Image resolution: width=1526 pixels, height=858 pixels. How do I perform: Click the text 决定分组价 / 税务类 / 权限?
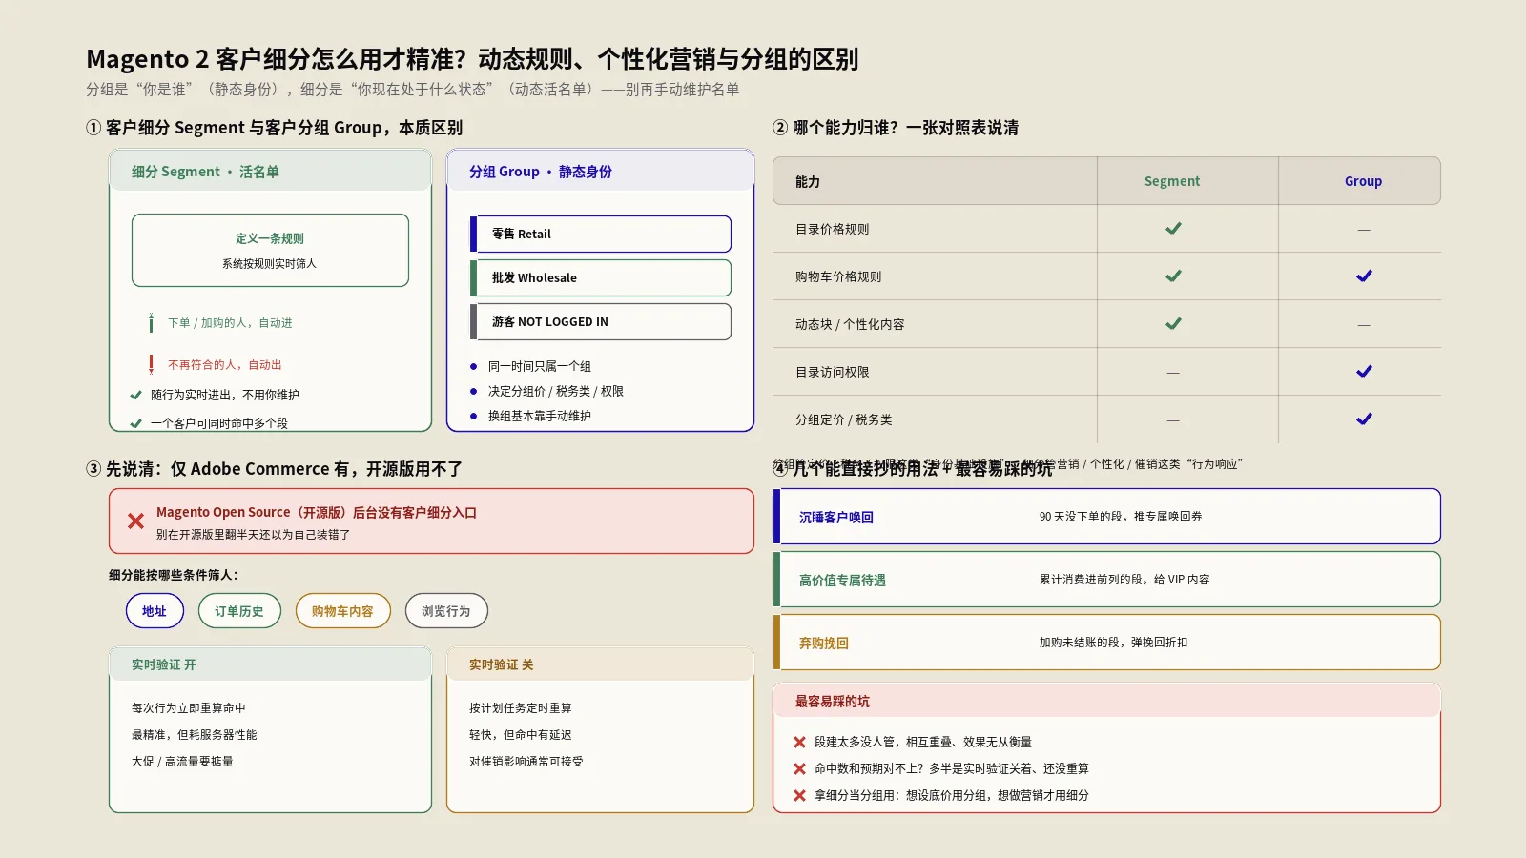point(556,391)
